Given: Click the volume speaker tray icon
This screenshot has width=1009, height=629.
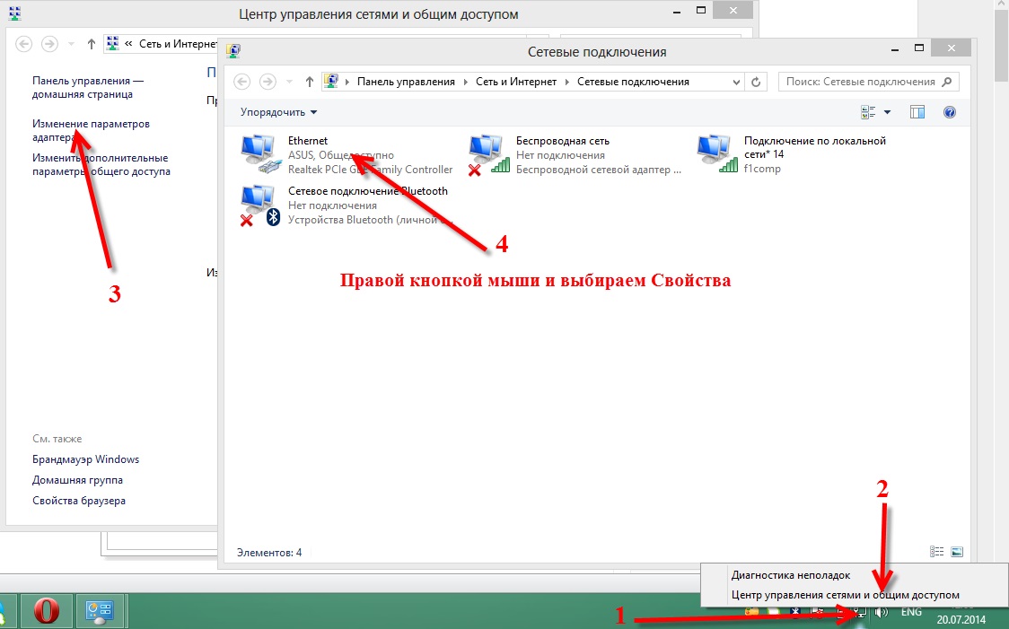Looking at the screenshot, I should click(882, 612).
